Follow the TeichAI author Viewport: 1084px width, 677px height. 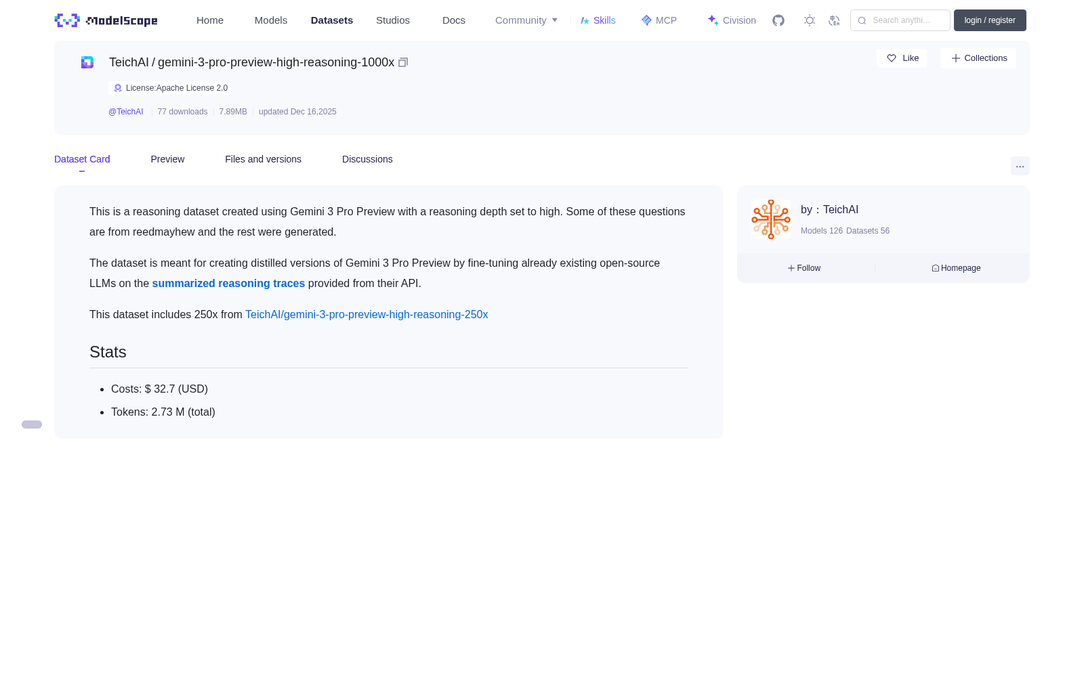(804, 268)
